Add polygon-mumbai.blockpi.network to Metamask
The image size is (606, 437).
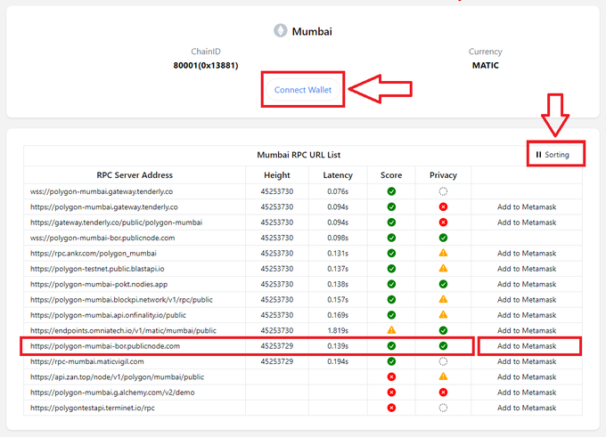[x=527, y=300]
